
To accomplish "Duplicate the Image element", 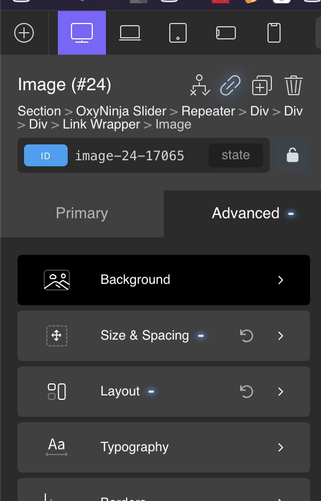I will pos(262,85).
